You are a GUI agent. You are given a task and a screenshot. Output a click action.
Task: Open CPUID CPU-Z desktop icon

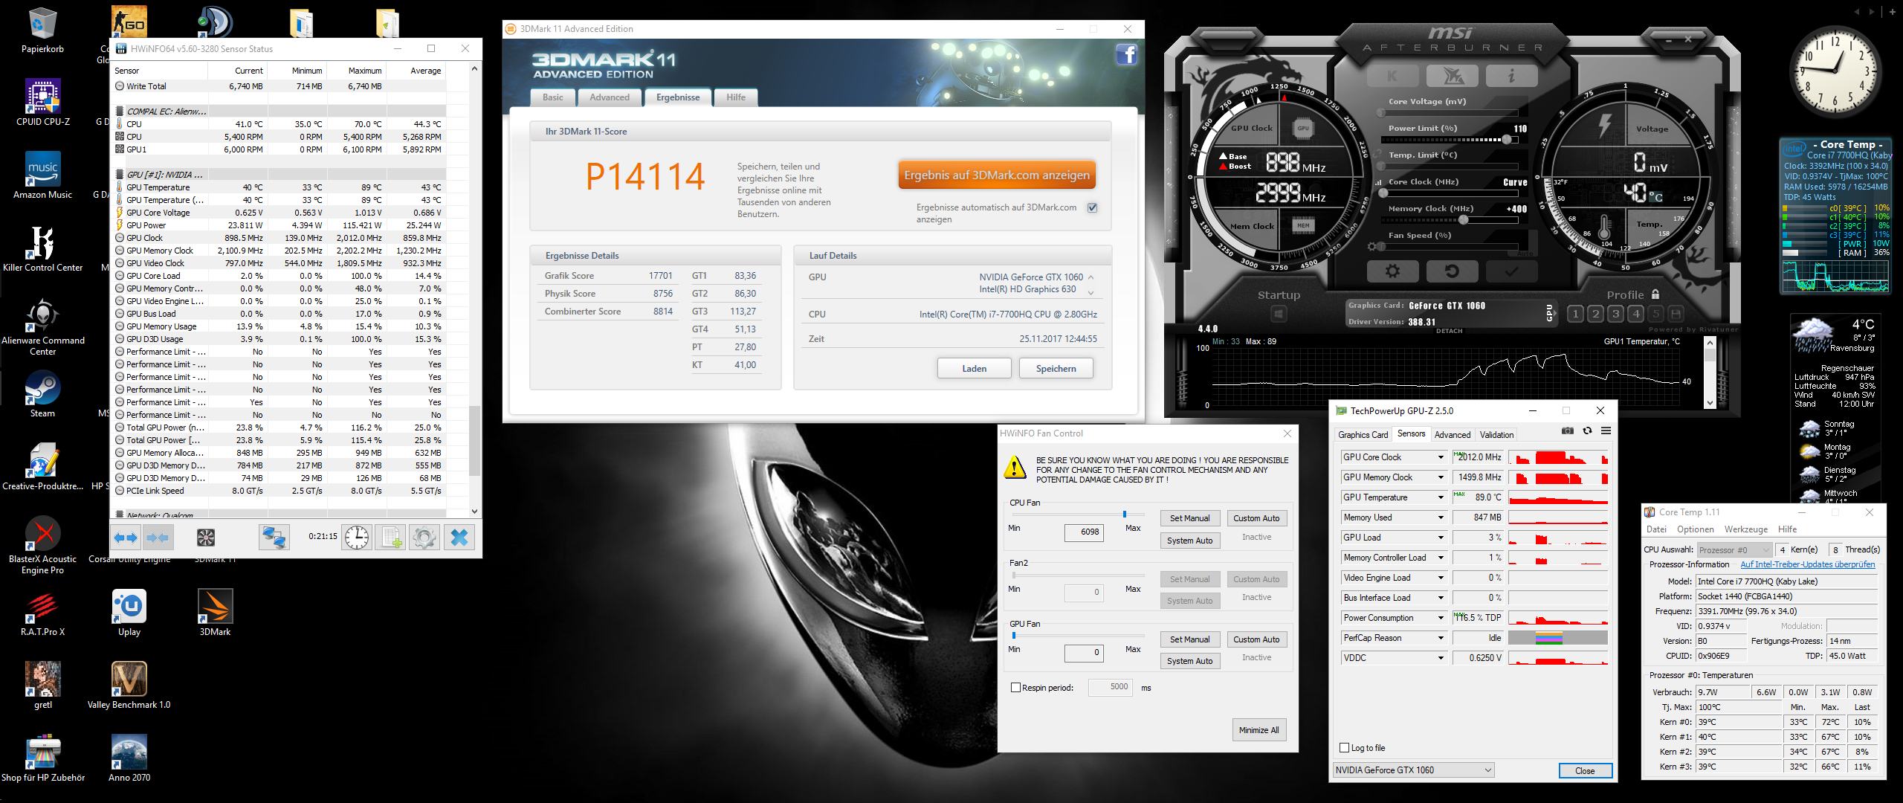42,103
